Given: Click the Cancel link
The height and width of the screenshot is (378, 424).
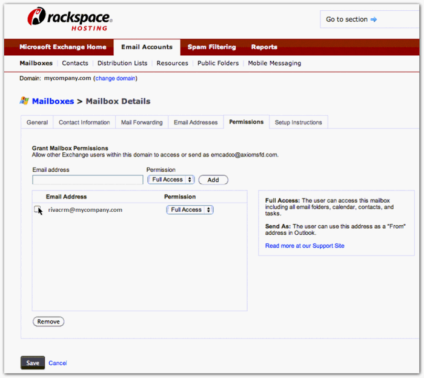Looking at the screenshot, I should pos(58,363).
